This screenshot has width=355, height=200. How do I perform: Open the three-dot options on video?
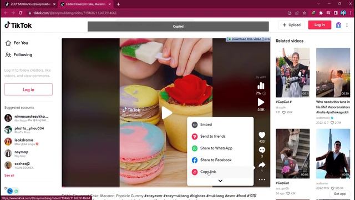[x=262, y=179]
